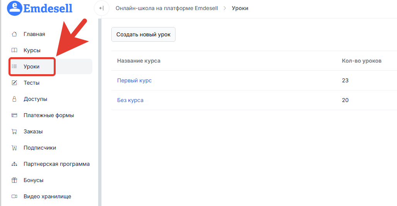Open the Первый курс link
Screen dimensions: 397x206
pyautogui.click(x=134, y=80)
